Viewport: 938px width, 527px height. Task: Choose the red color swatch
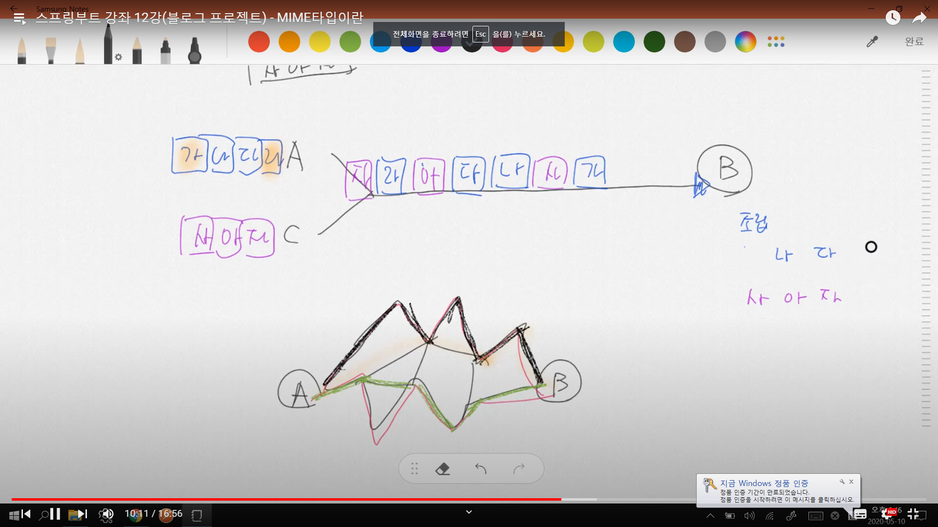259,42
